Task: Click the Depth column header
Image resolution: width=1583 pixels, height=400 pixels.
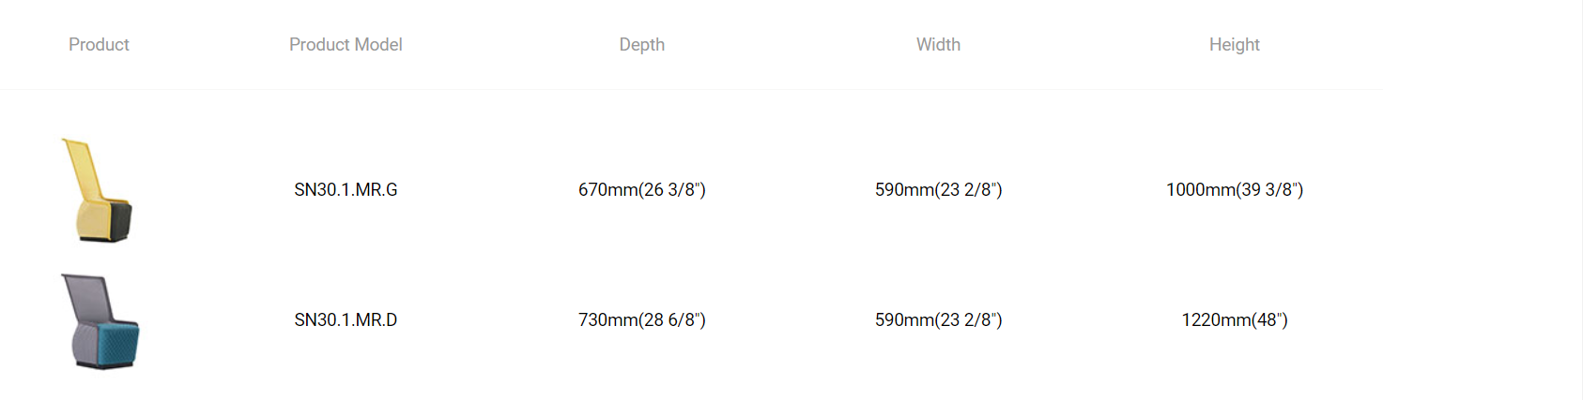Action: click(x=642, y=45)
